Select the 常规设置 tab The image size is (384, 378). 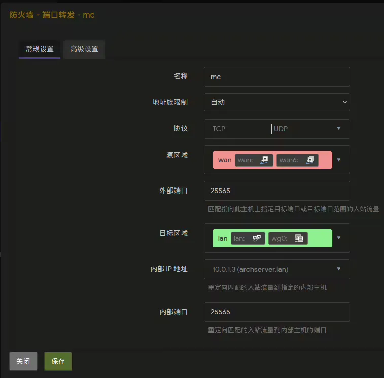pos(40,49)
